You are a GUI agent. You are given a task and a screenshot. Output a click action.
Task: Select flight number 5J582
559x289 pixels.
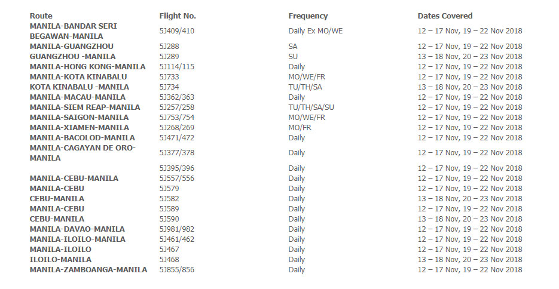[169, 199]
